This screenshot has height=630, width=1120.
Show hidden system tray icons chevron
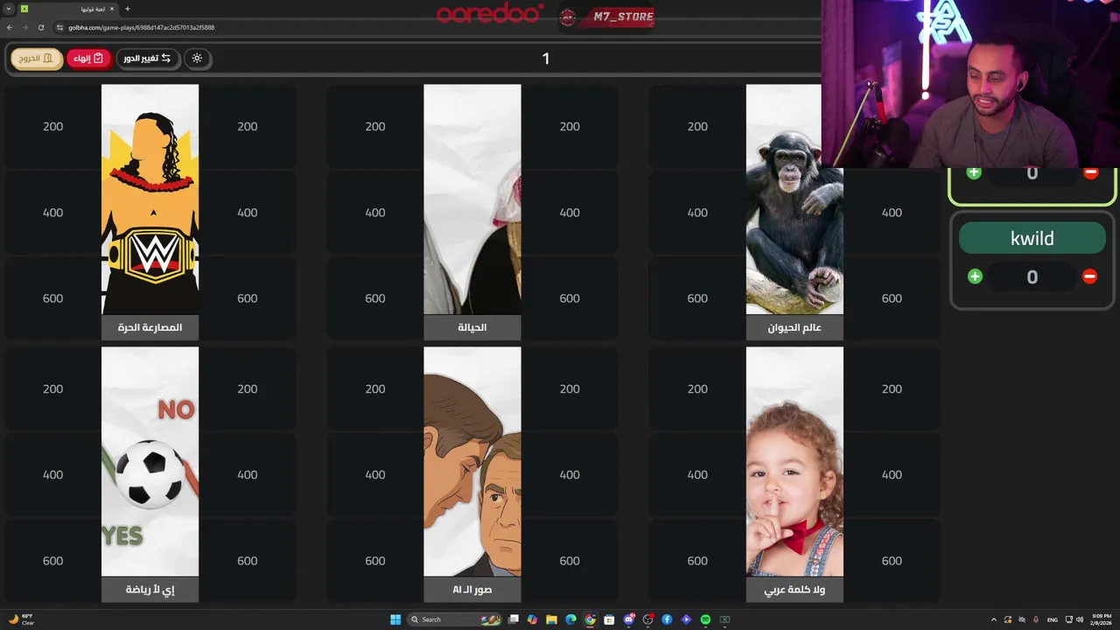coord(994,619)
